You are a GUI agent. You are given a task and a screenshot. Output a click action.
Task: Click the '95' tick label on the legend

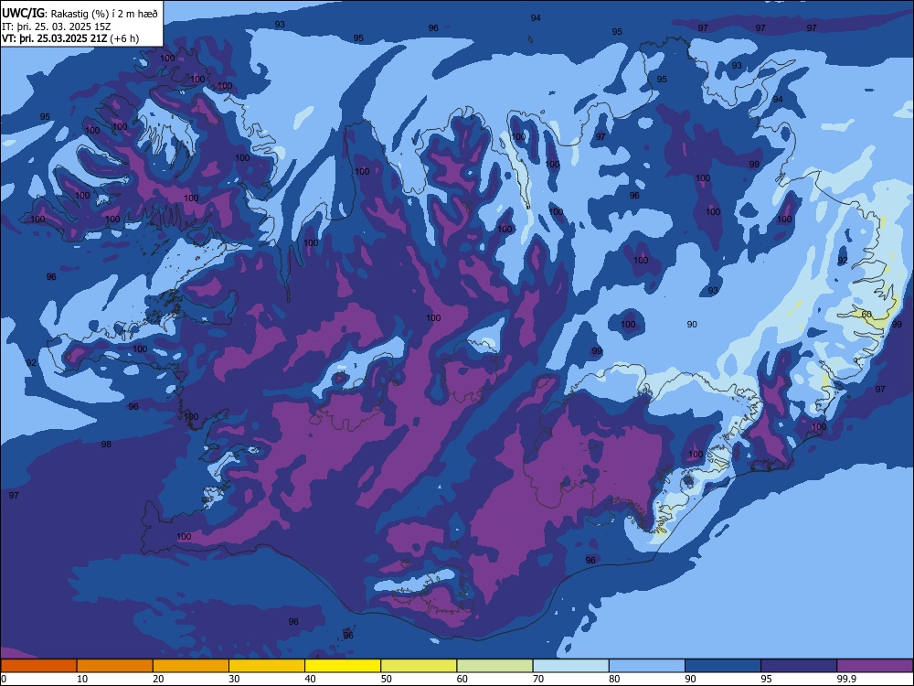click(x=766, y=679)
